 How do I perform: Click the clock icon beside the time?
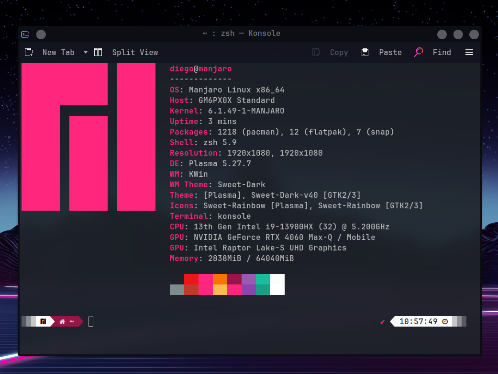445,321
